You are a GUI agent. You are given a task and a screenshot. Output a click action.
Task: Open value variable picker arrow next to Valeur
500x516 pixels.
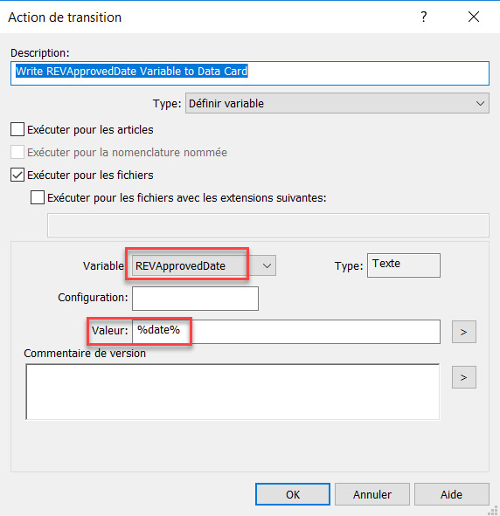coord(464,332)
